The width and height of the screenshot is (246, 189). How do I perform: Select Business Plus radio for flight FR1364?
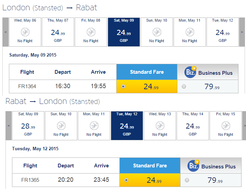184,86
